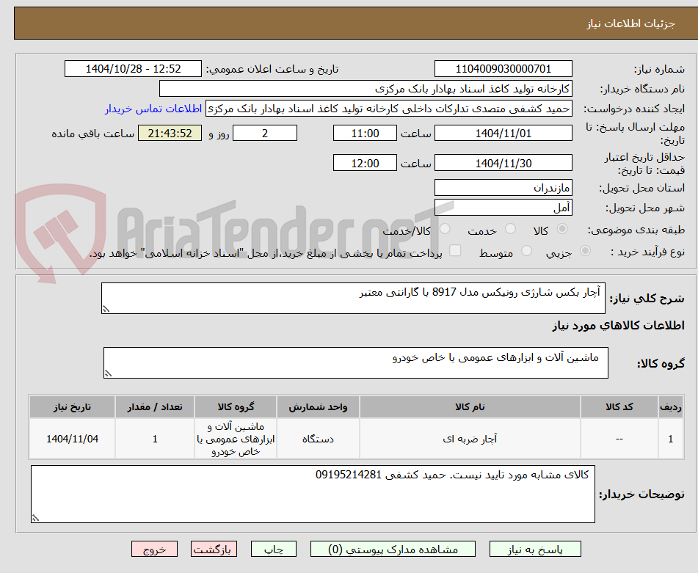
Task: Click the announcement date field 1404/10/28 - 12:52
Action: click(x=133, y=69)
